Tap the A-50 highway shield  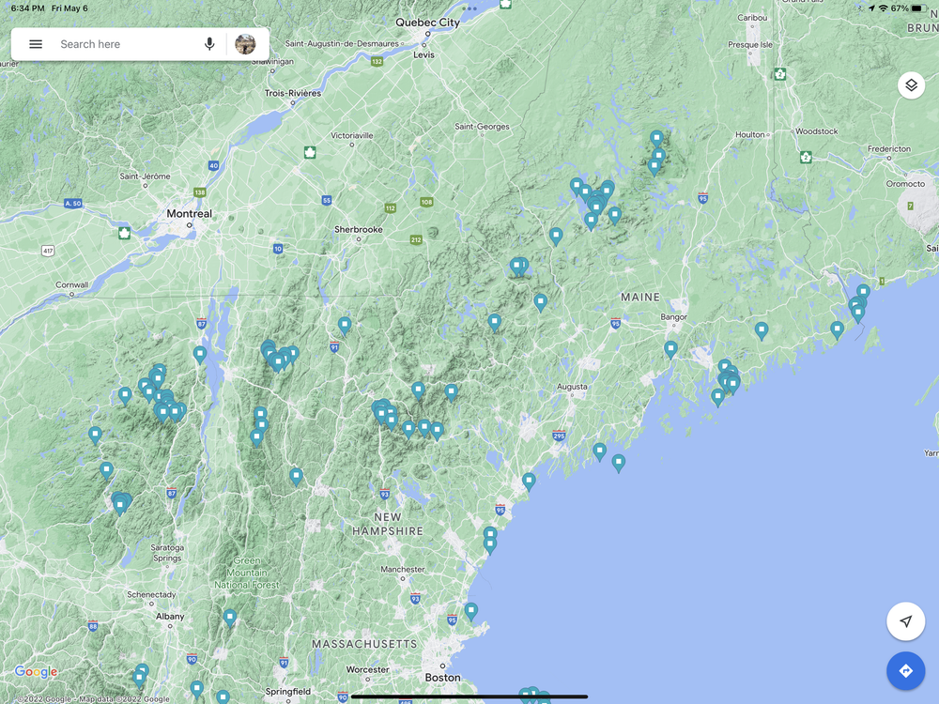72,204
